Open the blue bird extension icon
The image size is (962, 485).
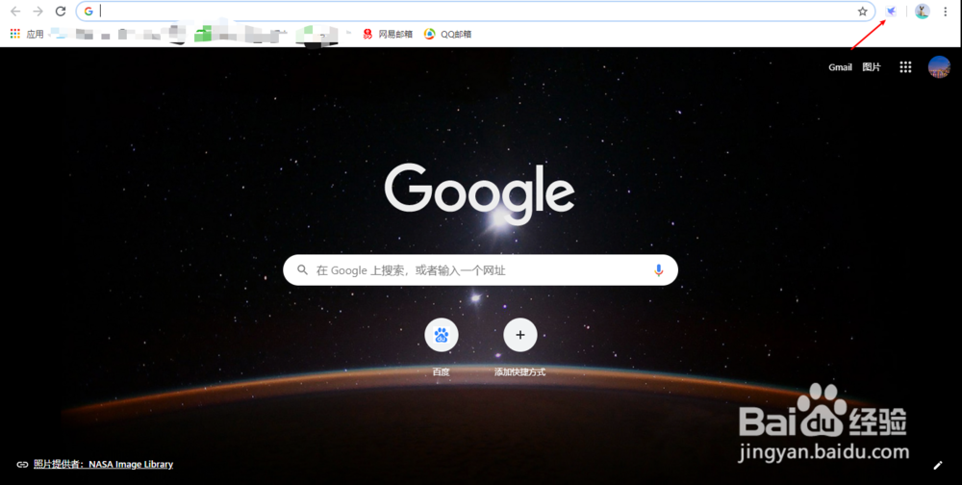[892, 11]
